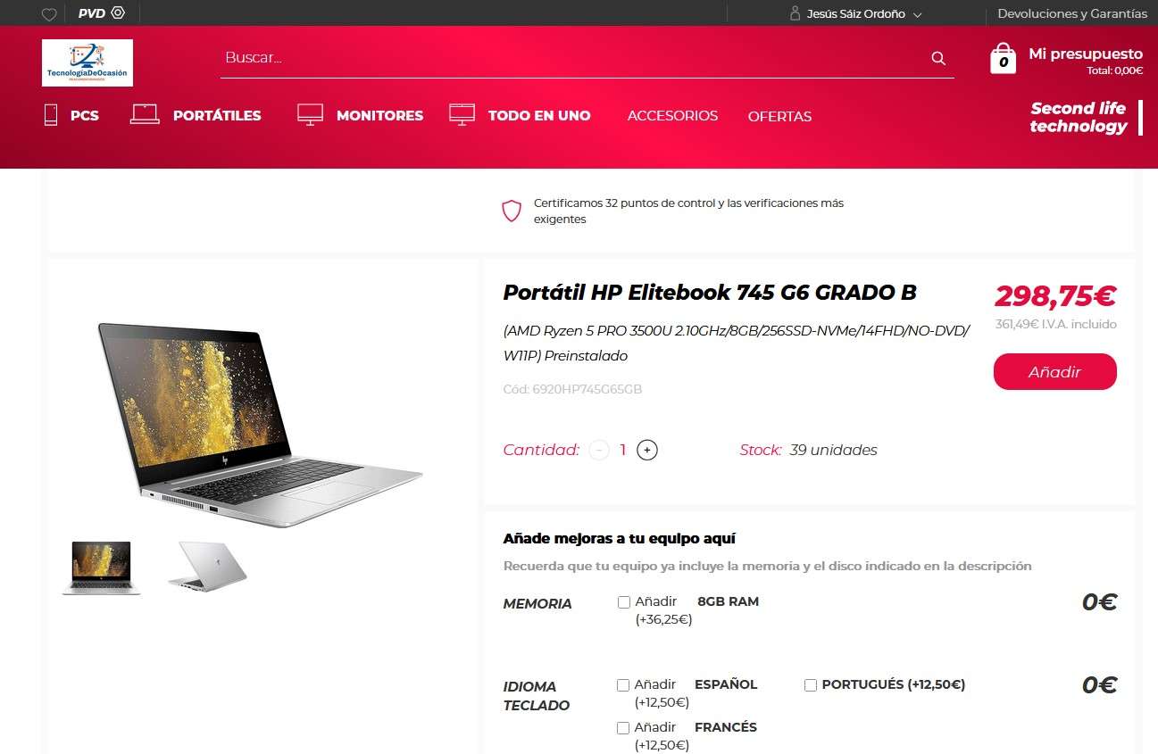Tick the Portugués keyboard checkbox

coord(811,685)
